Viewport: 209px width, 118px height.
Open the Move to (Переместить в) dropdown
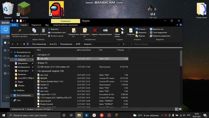click(x=73, y=32)
